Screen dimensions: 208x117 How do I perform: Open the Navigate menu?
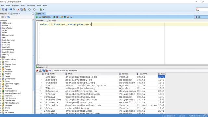pyautogui.click(x=16, y=6)
